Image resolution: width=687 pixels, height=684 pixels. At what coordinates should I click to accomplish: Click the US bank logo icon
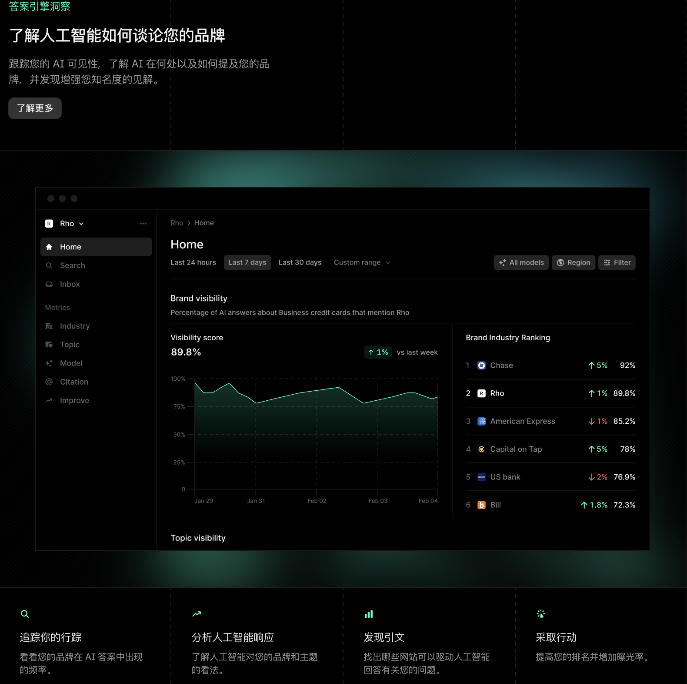click(482, 477)
